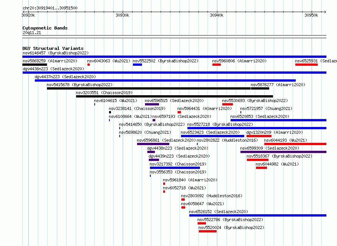The image size is (337, 246).
Task: Click blue bar under nsv6520853
Action: coord(279,120)
